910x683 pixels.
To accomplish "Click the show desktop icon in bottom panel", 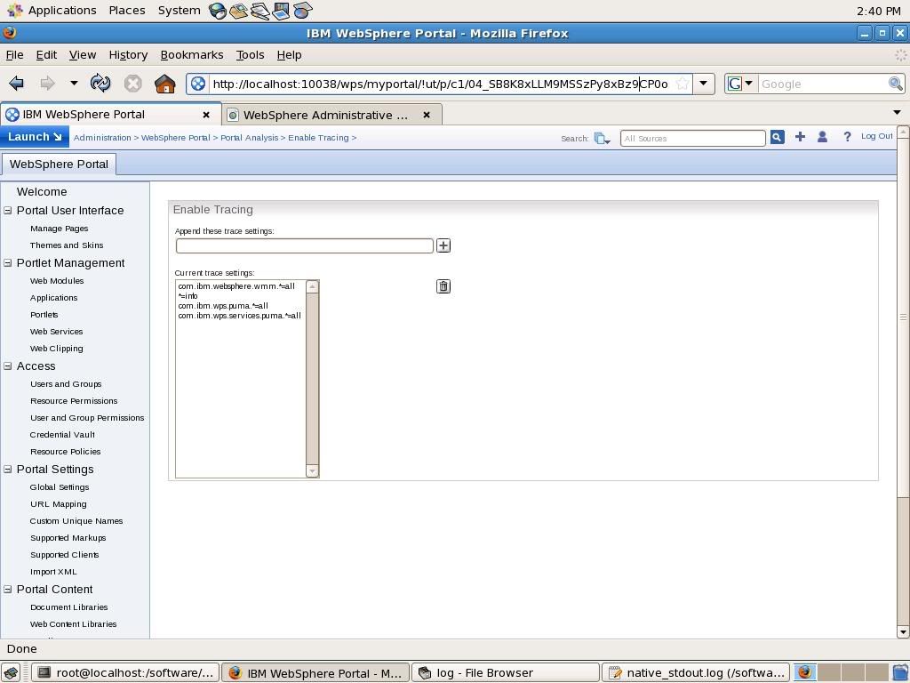I will tap(11, 672).
